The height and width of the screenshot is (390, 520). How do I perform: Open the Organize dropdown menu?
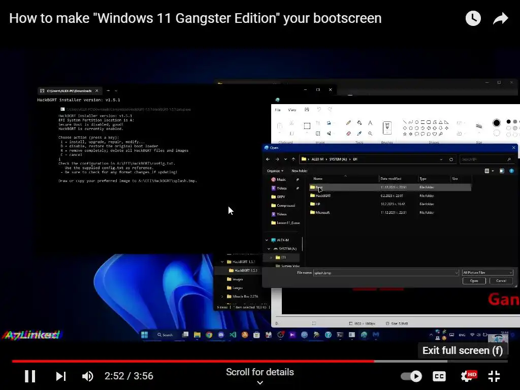coord(275,171)
